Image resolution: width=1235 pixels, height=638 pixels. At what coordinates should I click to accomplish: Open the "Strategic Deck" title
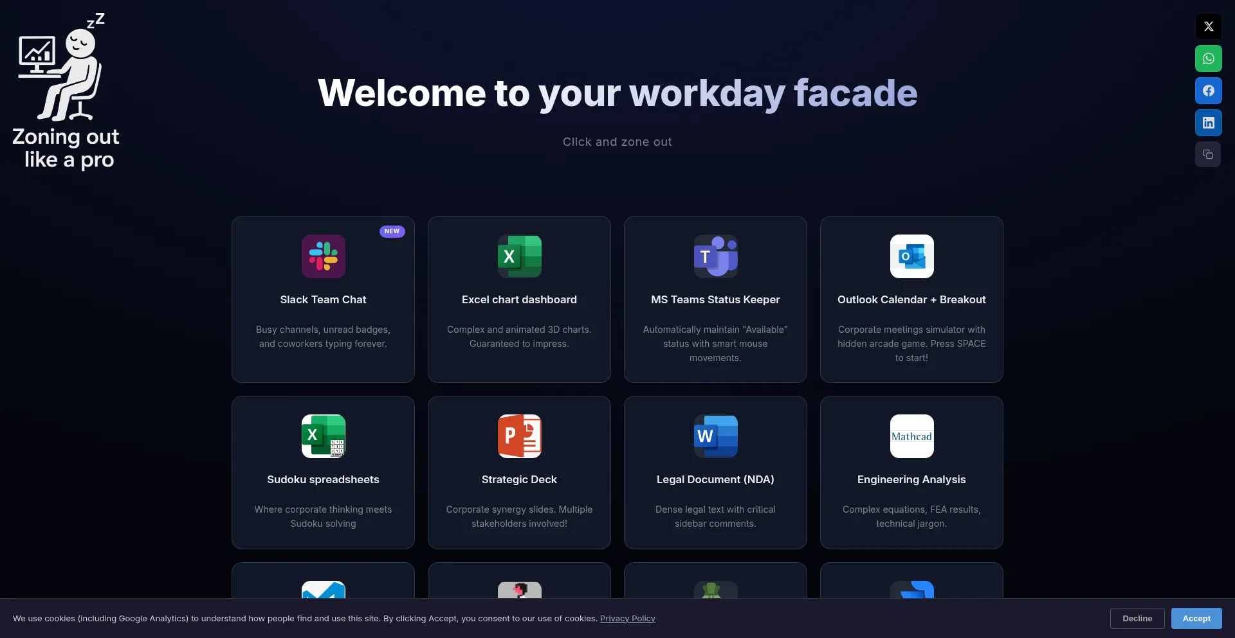[520, 479]
